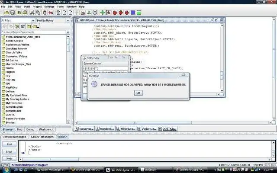Open the folder icon with dropdown arrow
Screen dimensions: 277x173
point(35,26)
